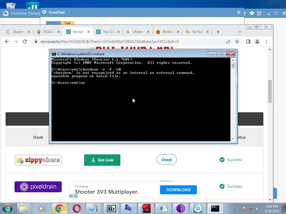The width and height of the screenshot is (286, 214).
Task: Open Opera browser from the taskbar
Action: (x=77, y=208)
